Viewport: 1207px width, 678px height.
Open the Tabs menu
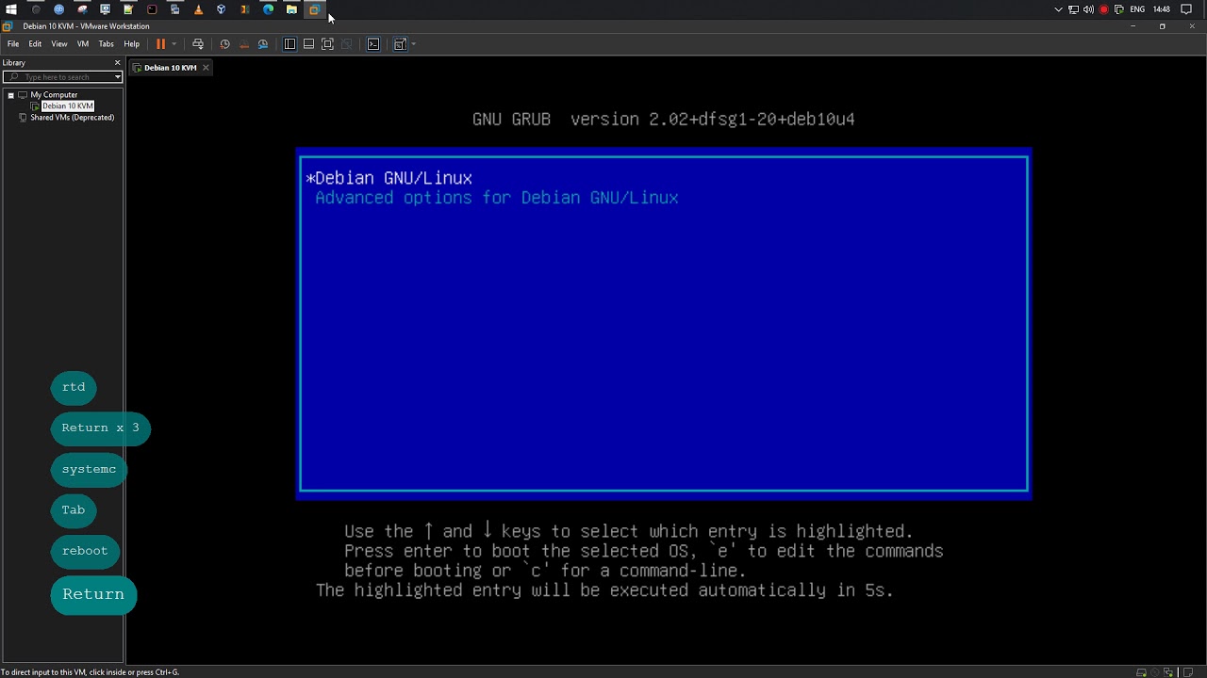coord(107,44)
